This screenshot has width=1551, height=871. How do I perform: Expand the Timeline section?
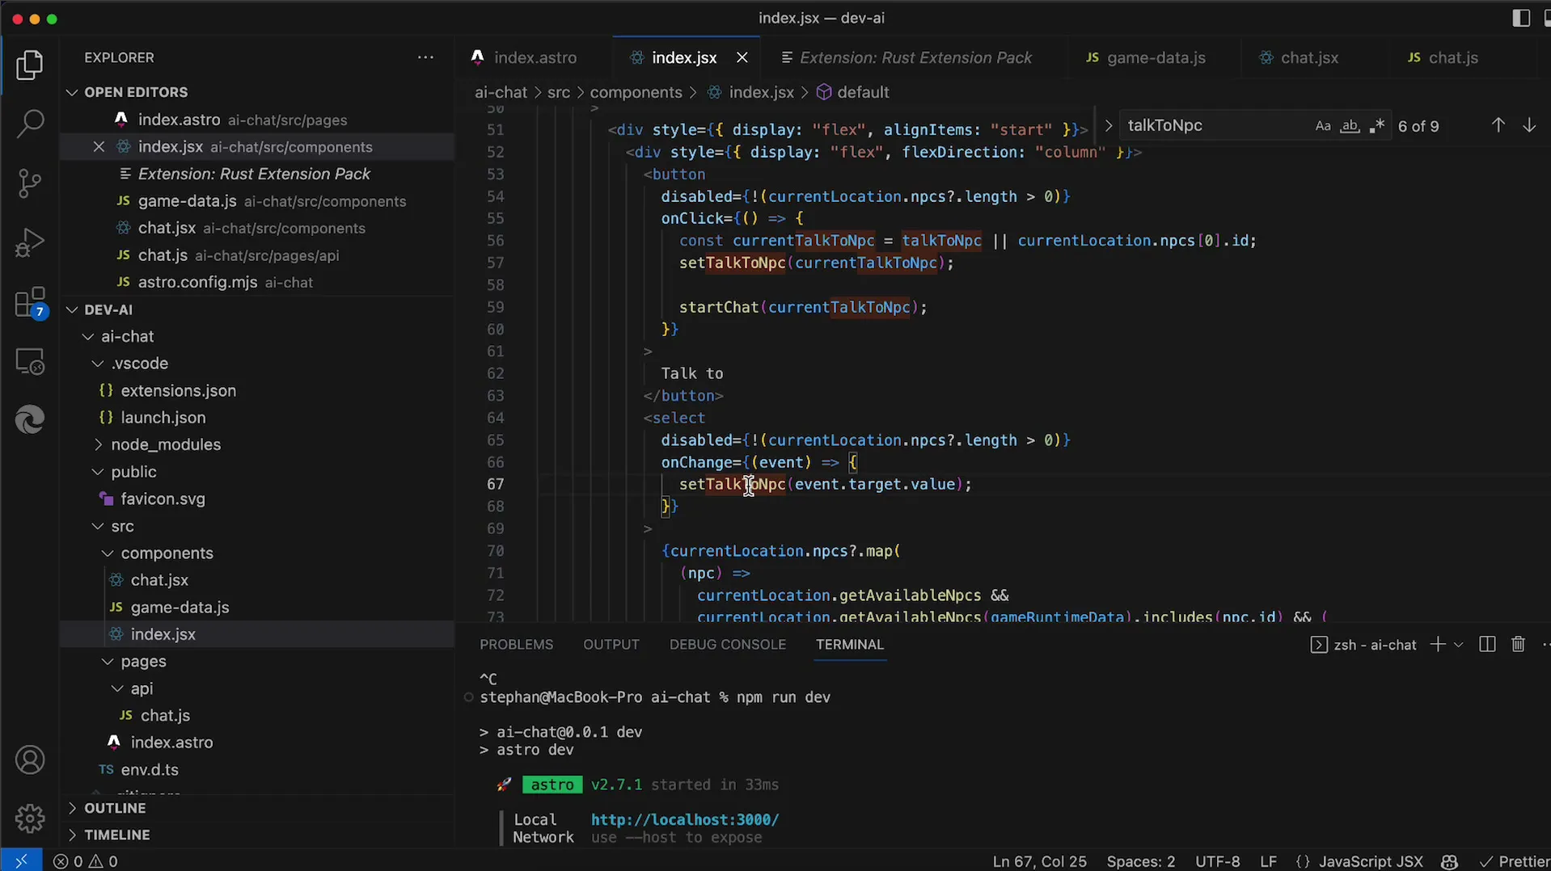[116, 835]
